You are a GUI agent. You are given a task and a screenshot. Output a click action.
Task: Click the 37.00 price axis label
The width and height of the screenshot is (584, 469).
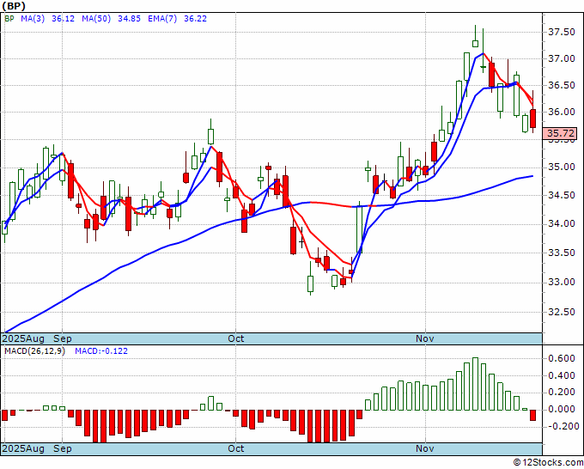pyautogui.click(x=562, y=59)
